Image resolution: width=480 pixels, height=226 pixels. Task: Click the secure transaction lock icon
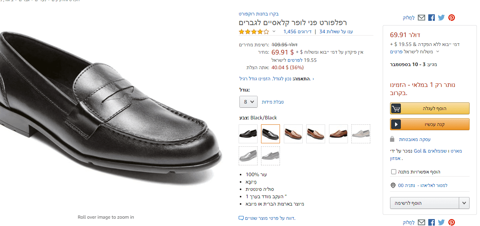coord(392,139)
